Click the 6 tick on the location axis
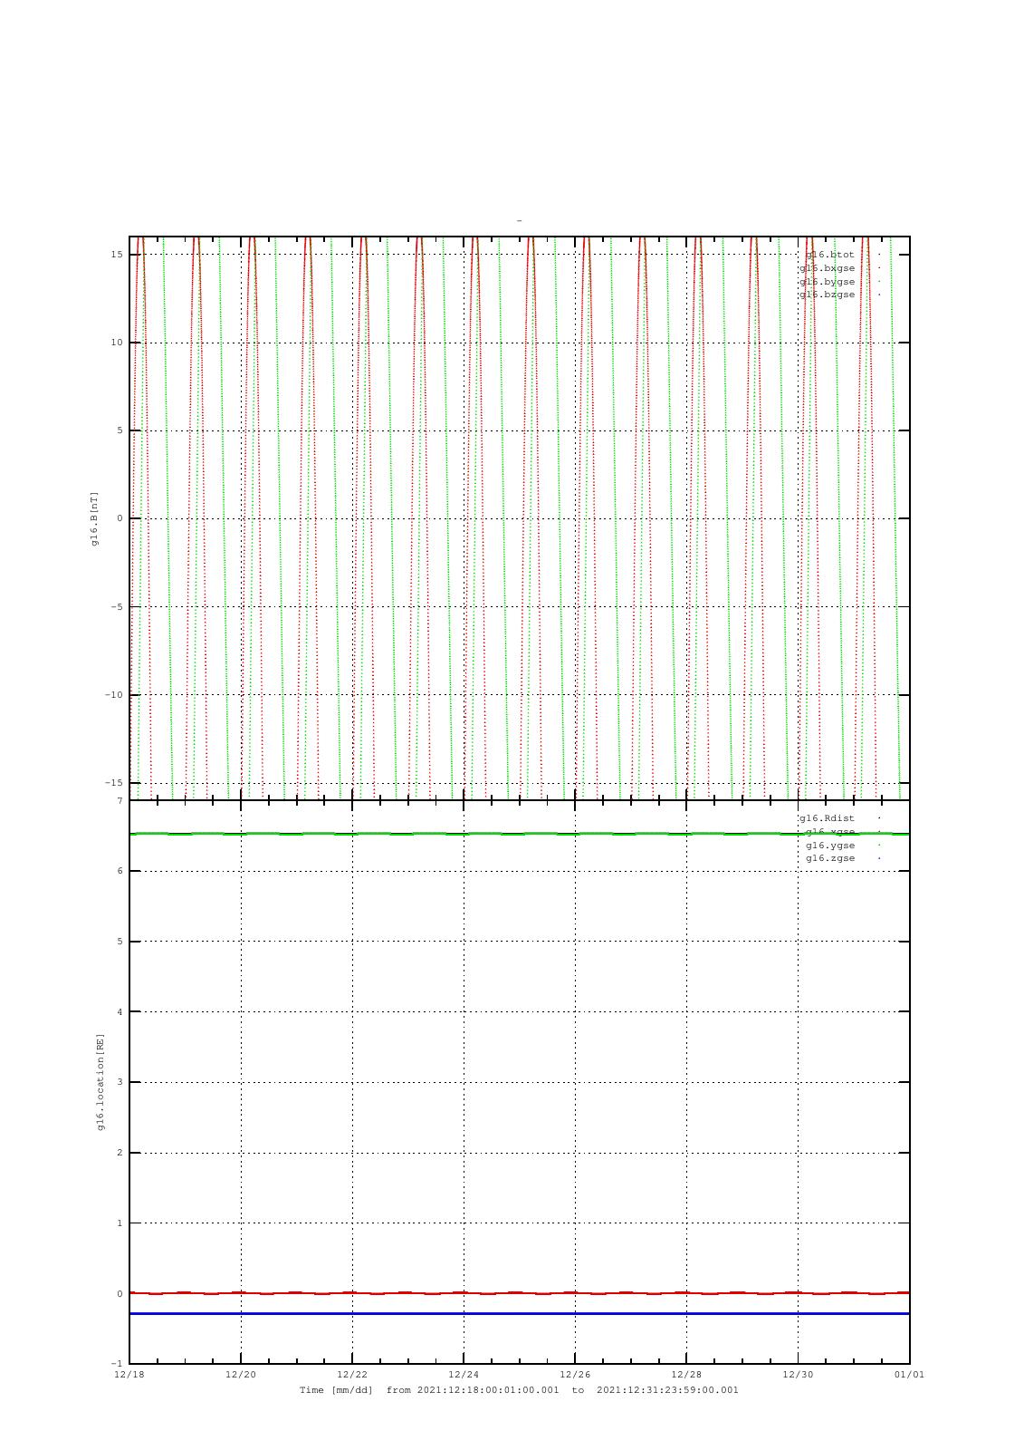1024x1450 pixels. (120, 871)
